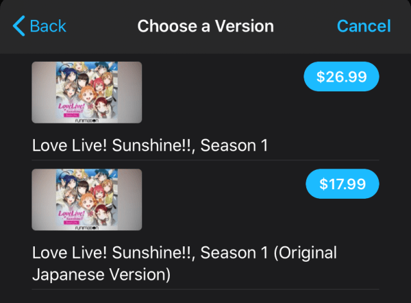Click the Back text label
Image resolution: width=411 pixels, height=303 pixels.
pyautogui.click(x=48, y=26)
